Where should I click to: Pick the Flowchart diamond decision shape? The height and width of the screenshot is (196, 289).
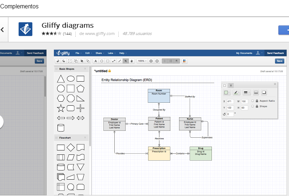click(71, 148)
